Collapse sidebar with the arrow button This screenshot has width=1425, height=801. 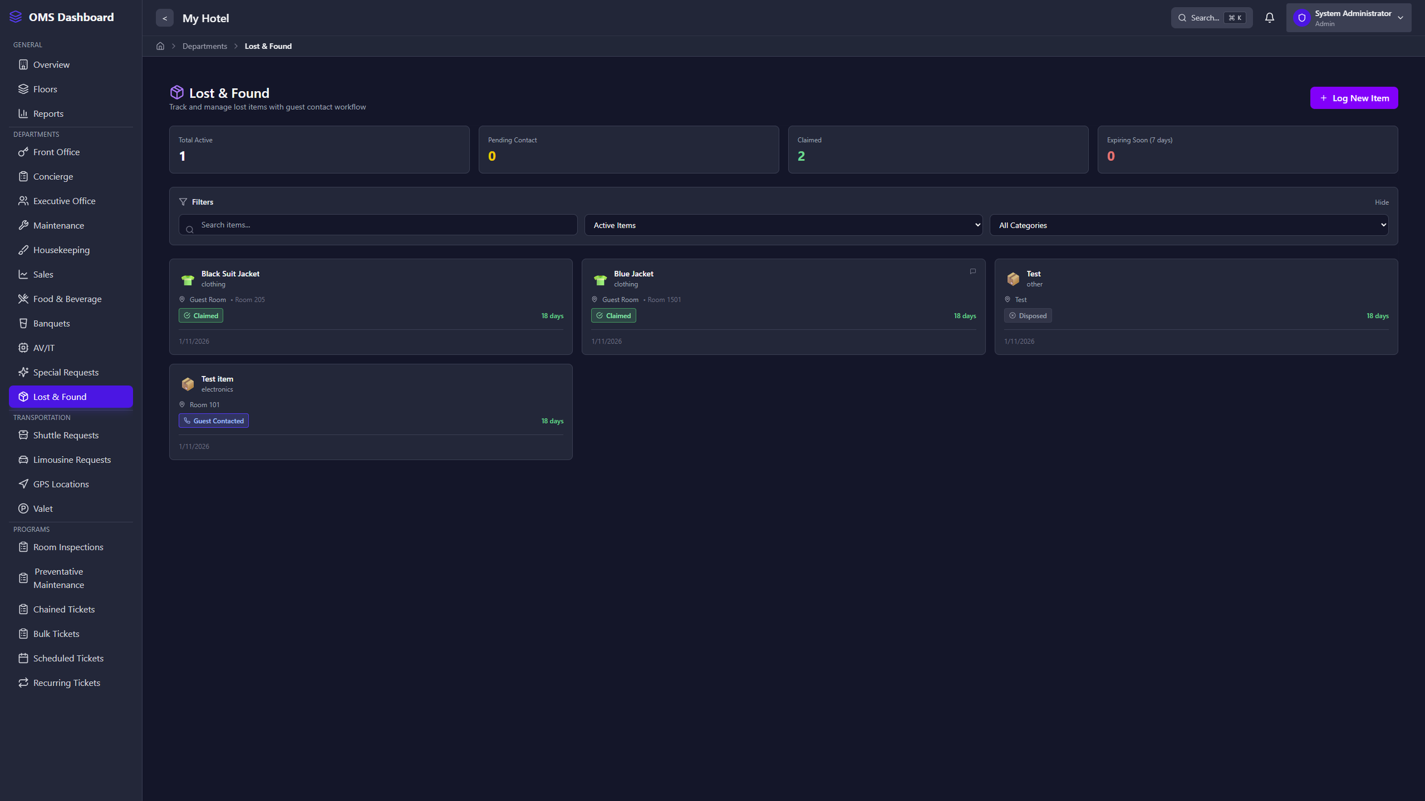pyautogui.click(x=165, y=18)
